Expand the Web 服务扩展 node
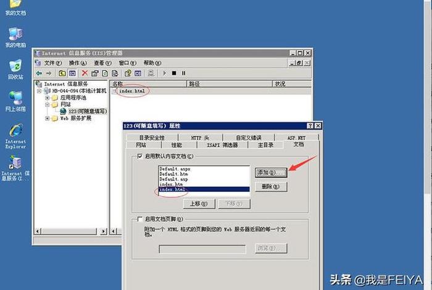Screen dimensions: 432x290 click(x=48, y=118)
